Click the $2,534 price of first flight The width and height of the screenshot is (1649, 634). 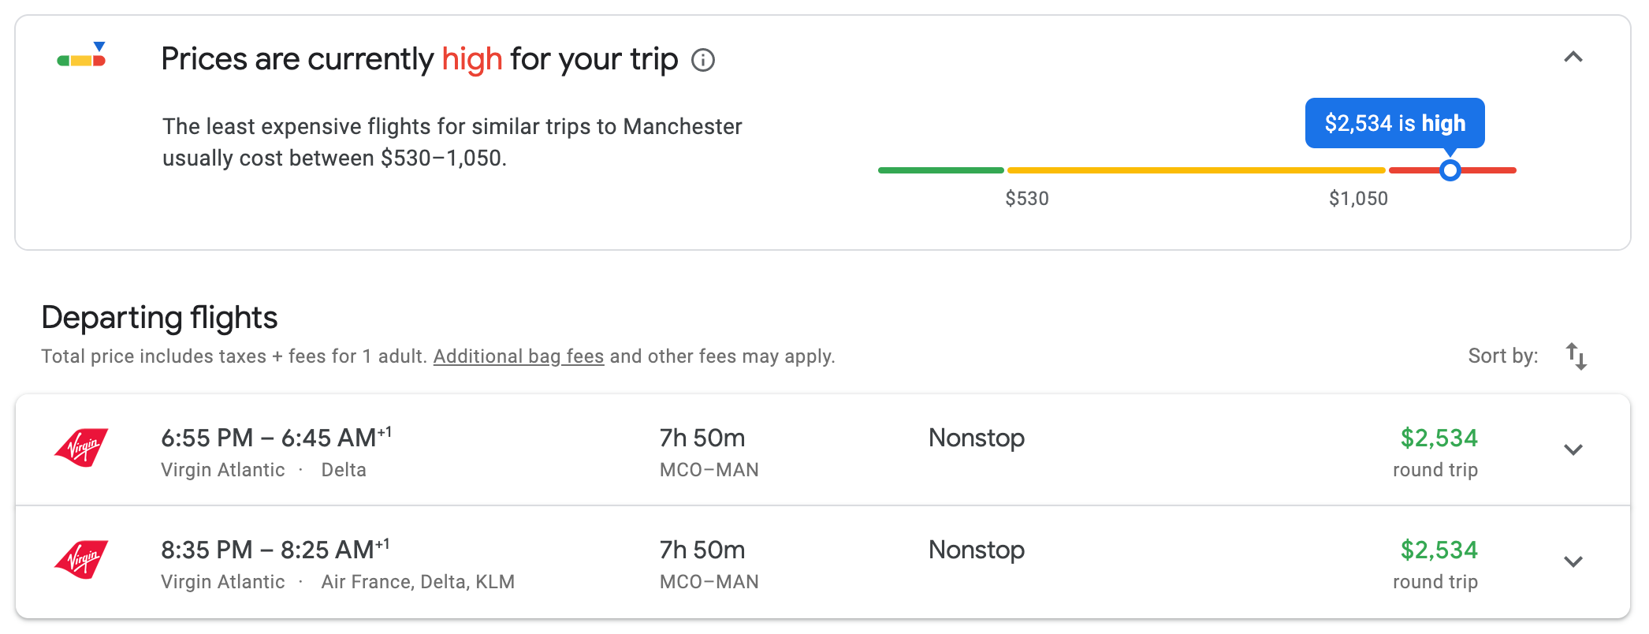(1439, 438)
